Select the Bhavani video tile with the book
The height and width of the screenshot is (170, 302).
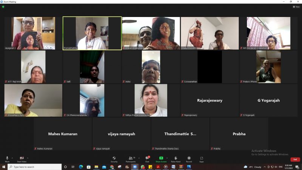click(151, 33)
